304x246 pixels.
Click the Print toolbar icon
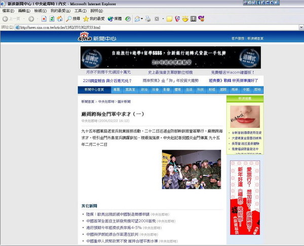[x=148, y=19]
